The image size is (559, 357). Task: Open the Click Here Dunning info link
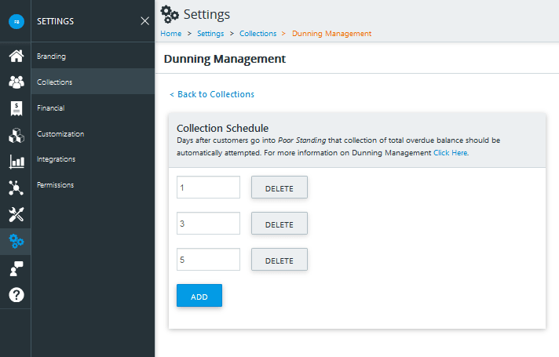coord(451,153)
